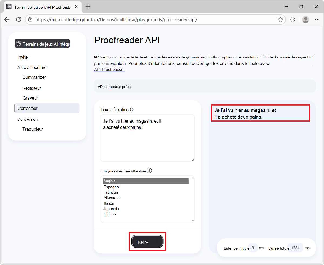
Task: Click the info icon beside Langues d'entrée attendues
Action: point(149,171)
